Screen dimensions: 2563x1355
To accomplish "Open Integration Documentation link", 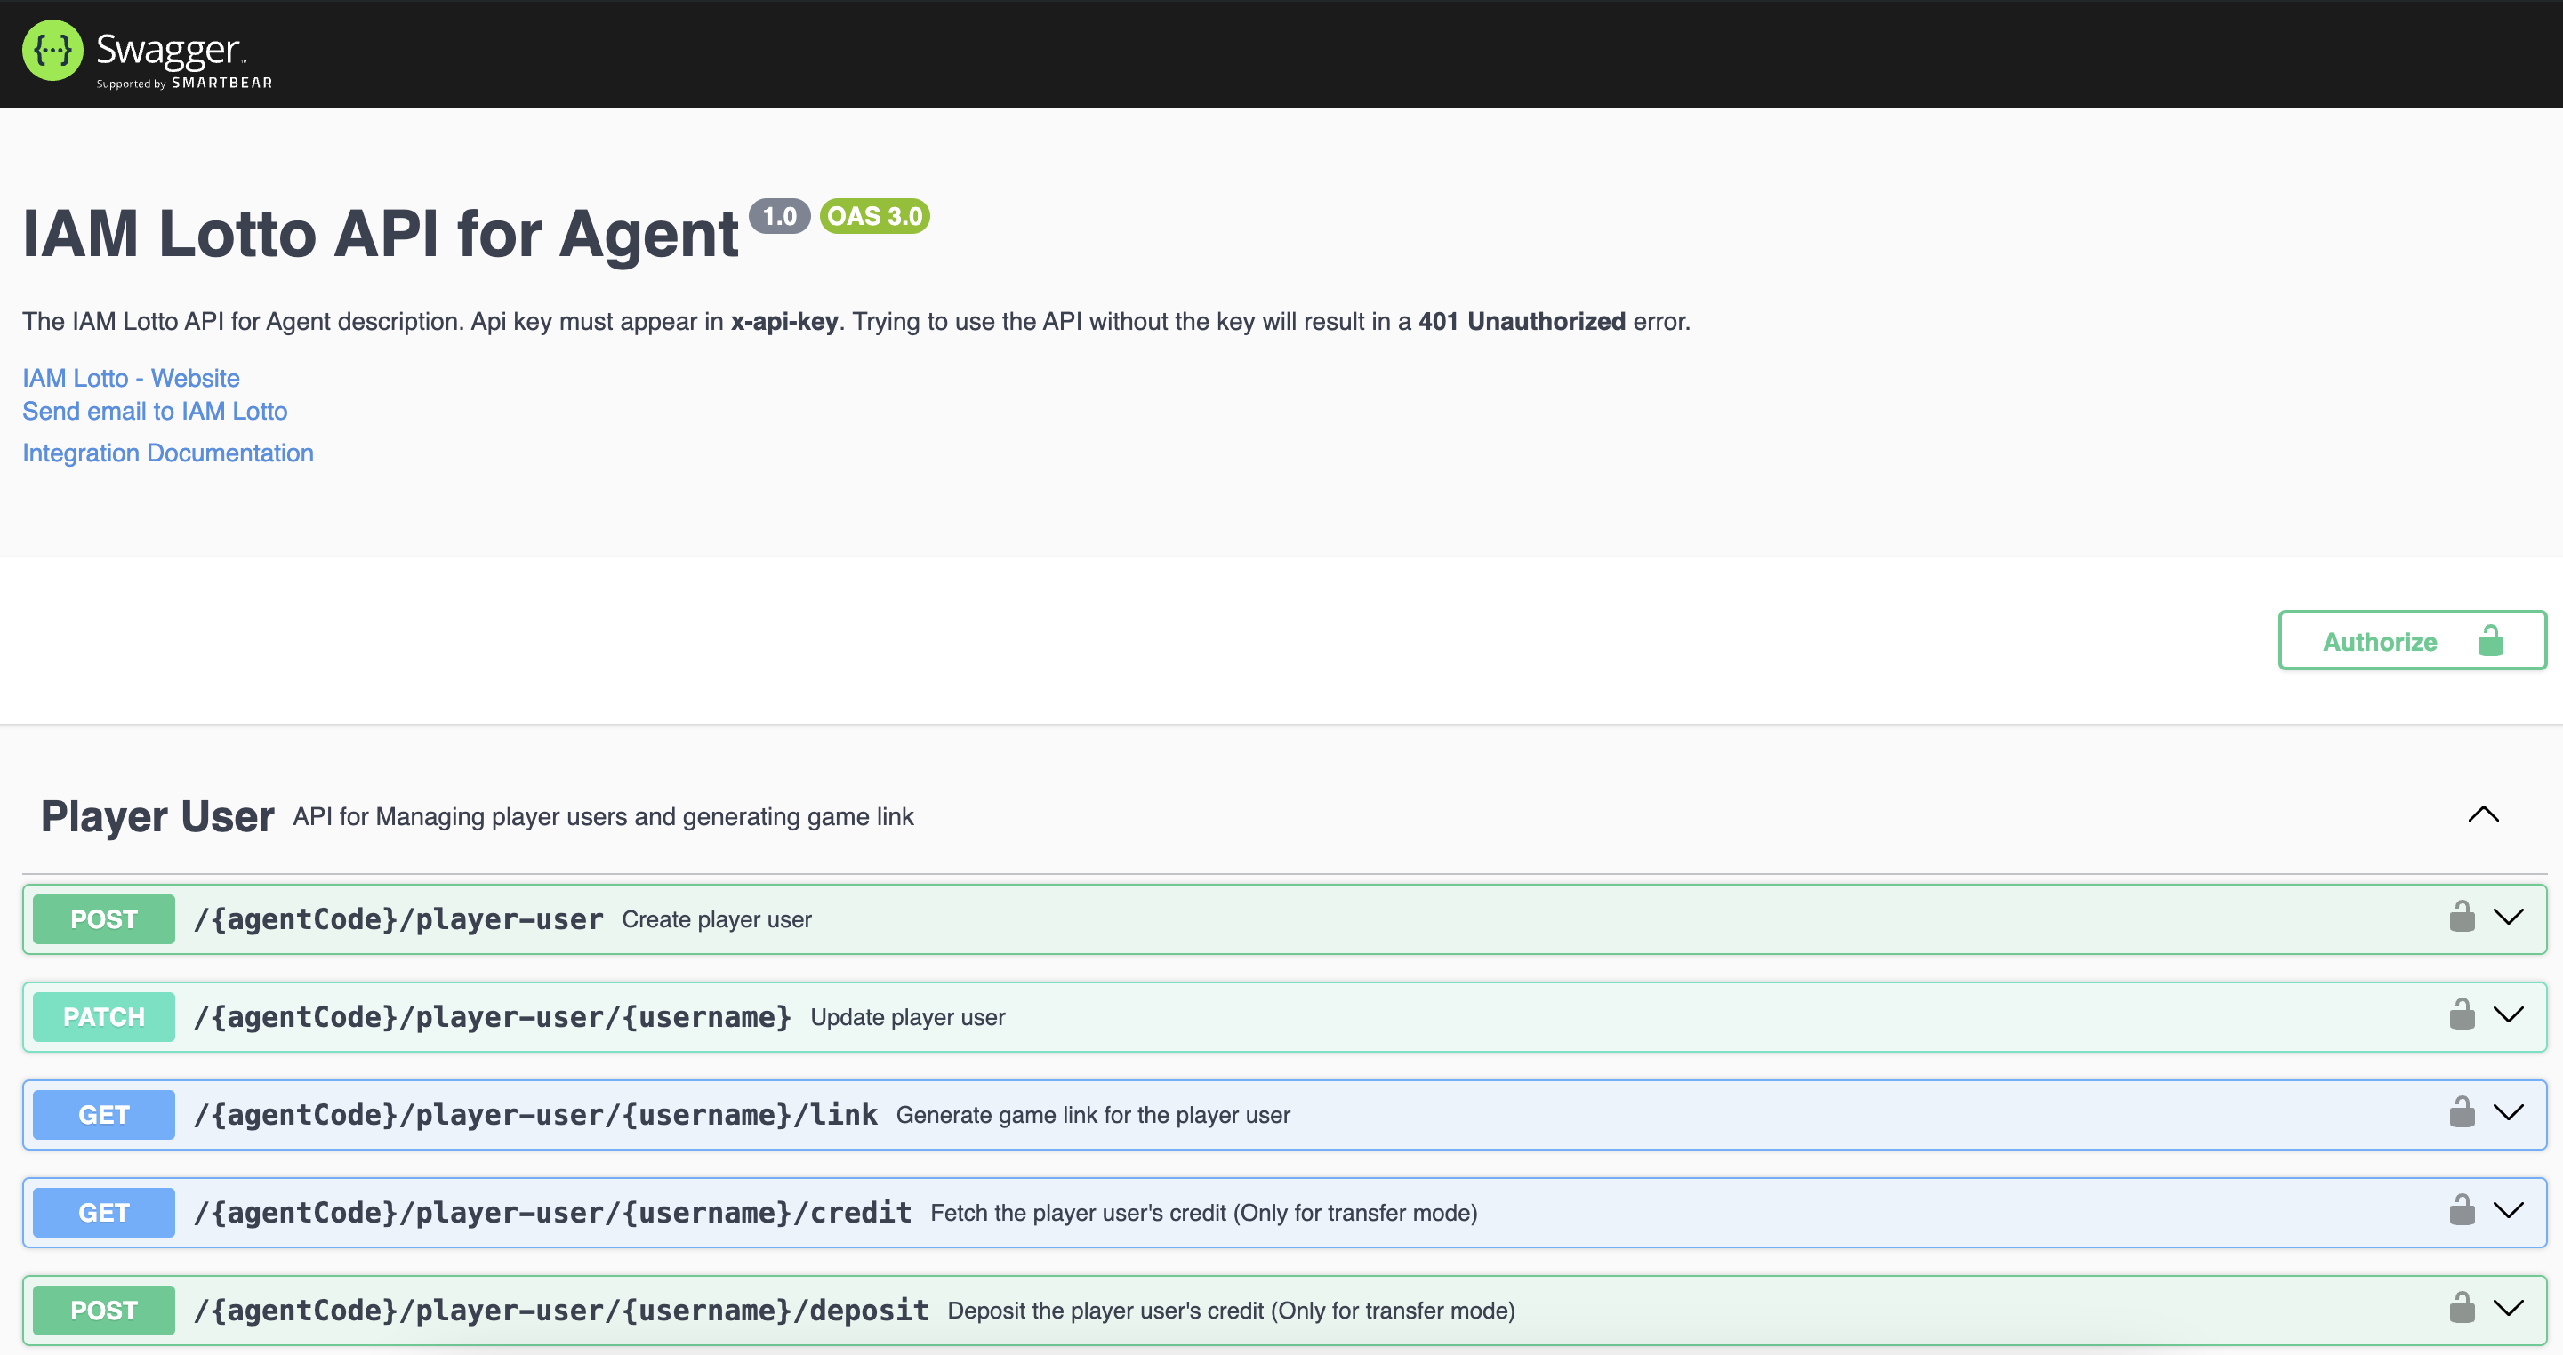I will click(167, 453).
